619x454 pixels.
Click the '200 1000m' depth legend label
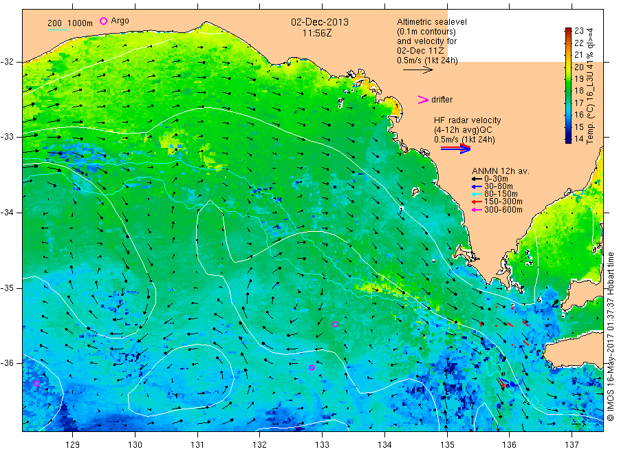pos(70,23)
